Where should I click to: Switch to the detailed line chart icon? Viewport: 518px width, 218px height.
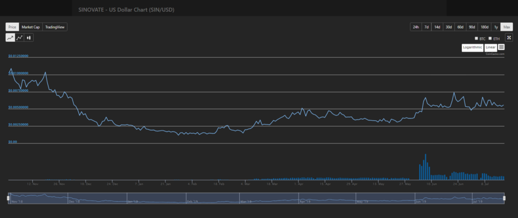20,38
